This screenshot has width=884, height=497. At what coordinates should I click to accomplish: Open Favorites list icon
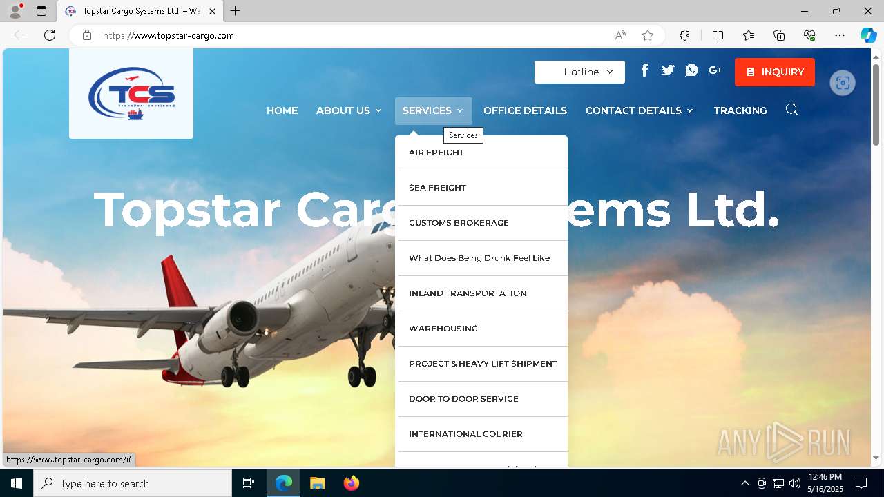pyautogui.click(x=749, y=35)
